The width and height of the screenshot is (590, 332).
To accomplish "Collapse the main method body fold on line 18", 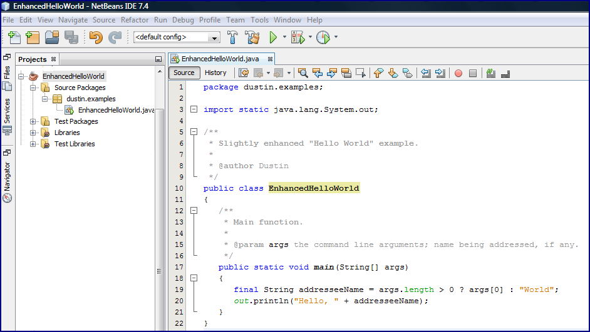I will tap(194, 278).
